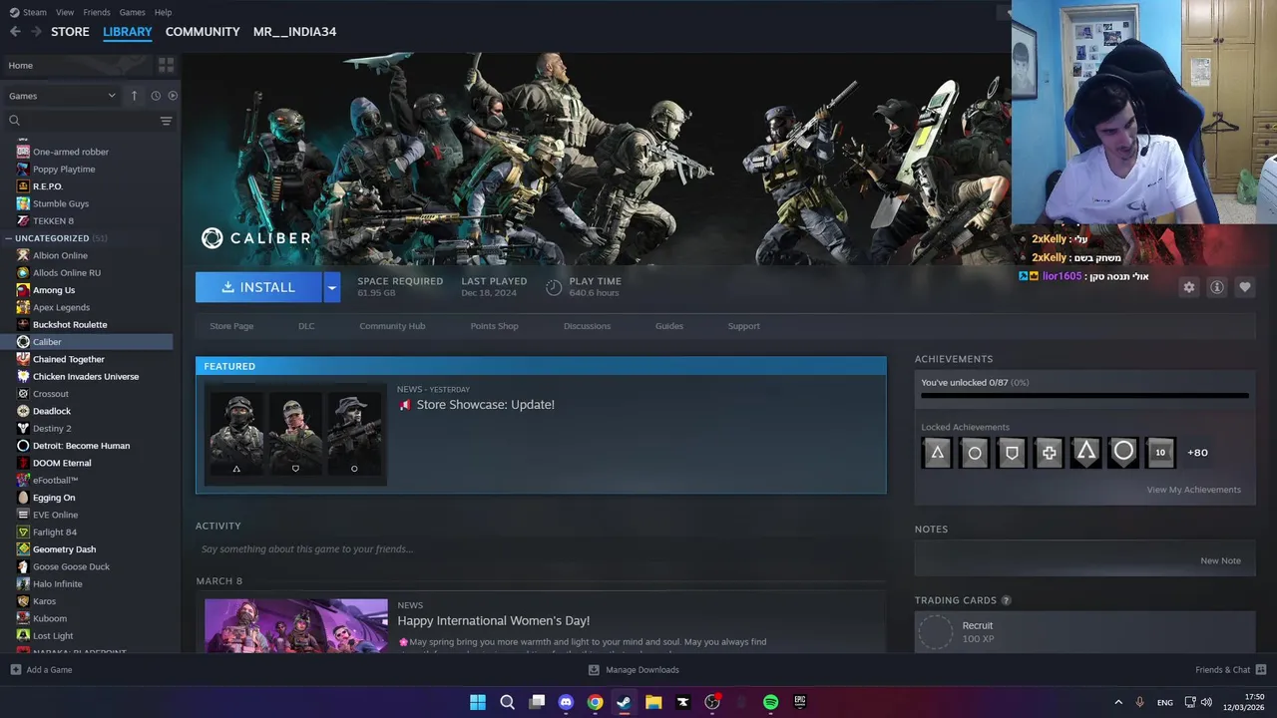Image resolution: width=1277 pixels, height=718 pixels.
Task: Select Geometry Dash in library
Action: 64,549
